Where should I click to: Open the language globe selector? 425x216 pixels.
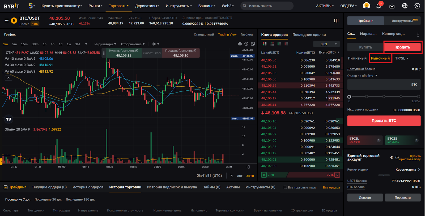[405, 6]
